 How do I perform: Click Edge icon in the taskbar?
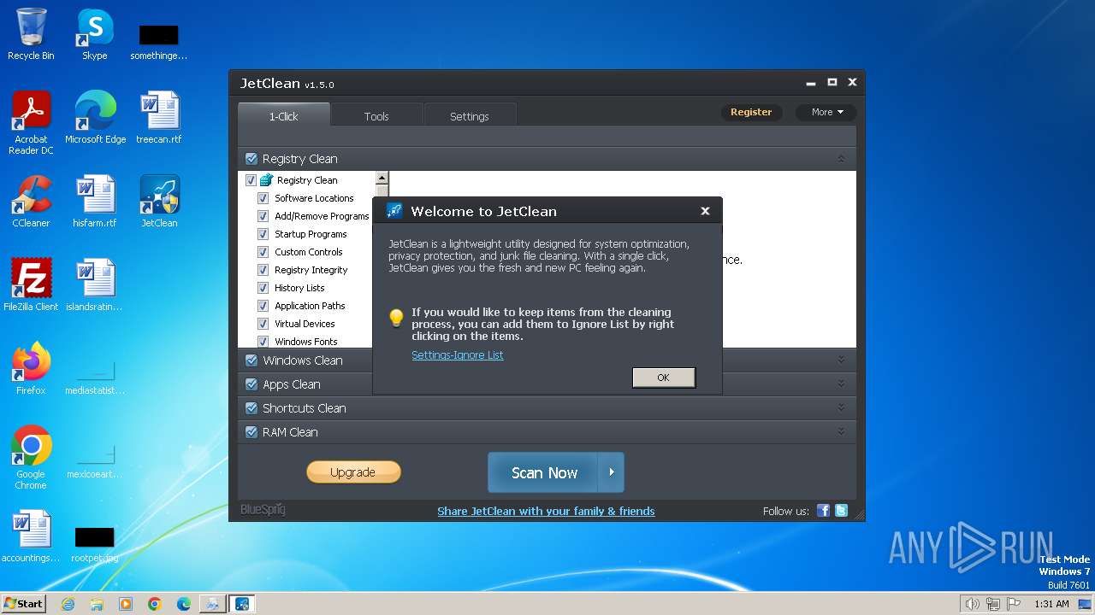[x=184, y=604]
